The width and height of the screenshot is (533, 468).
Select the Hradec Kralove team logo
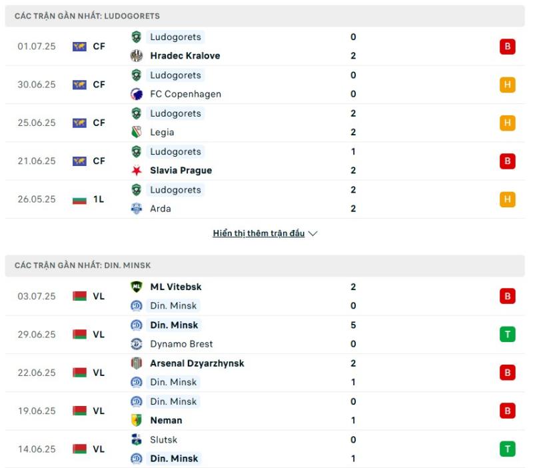(x=137, y=56)
